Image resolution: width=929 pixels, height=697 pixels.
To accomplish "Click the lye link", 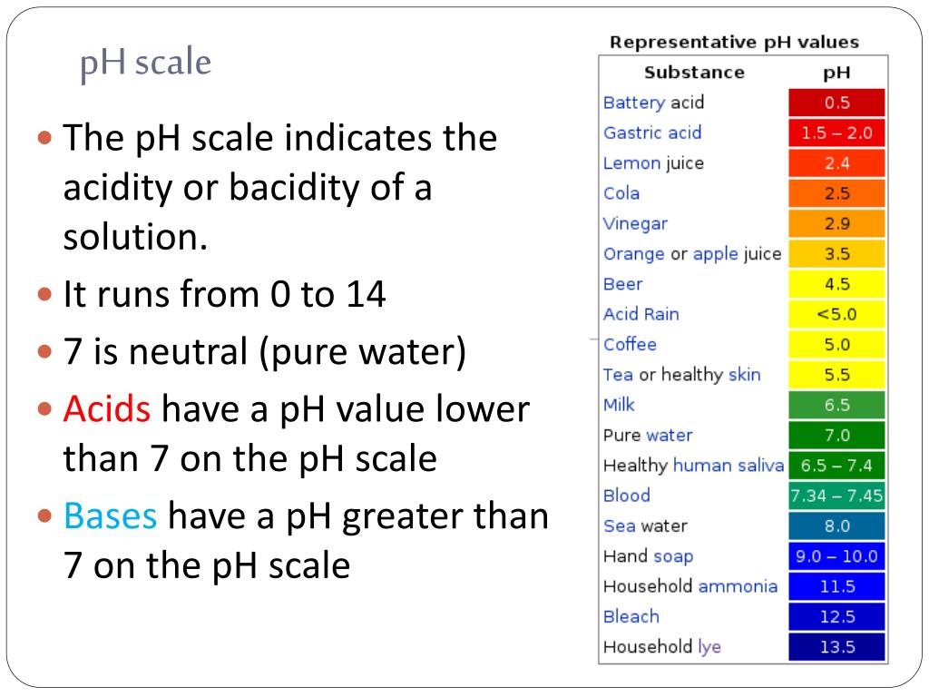I will [x=709, y=646].
